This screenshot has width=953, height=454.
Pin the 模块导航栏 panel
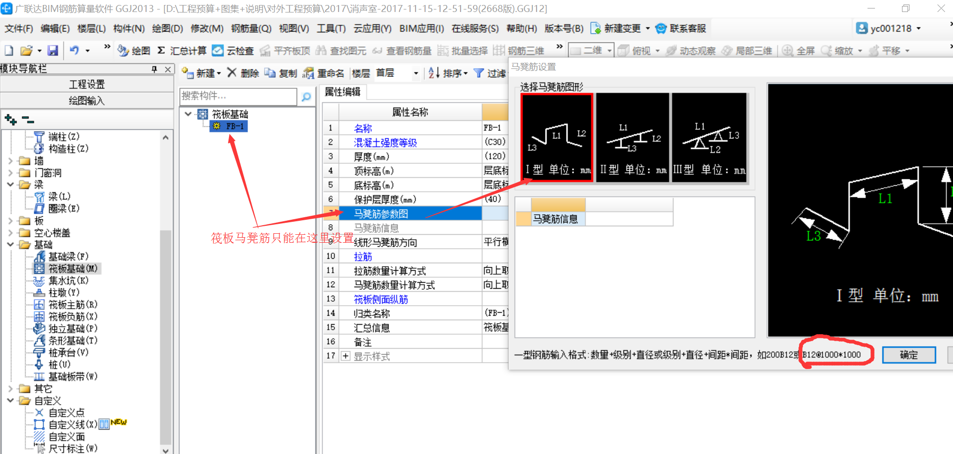(x=154, y=69)
